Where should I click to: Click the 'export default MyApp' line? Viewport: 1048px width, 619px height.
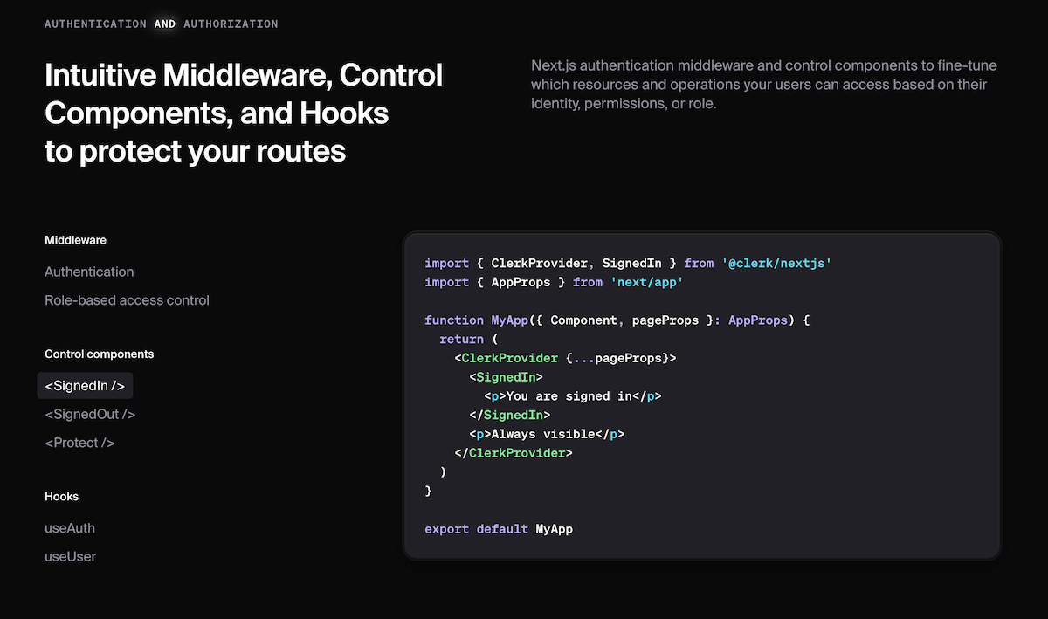[499, 529]
